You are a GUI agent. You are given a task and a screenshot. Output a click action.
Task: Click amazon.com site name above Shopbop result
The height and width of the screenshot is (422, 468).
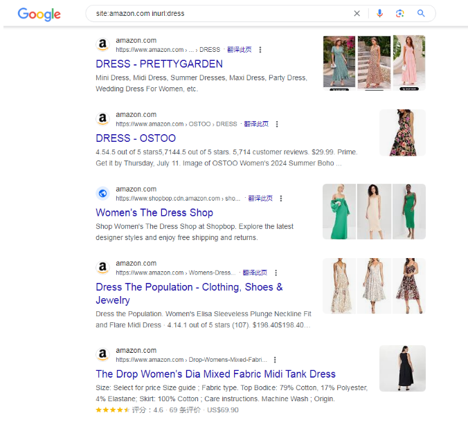136,189
